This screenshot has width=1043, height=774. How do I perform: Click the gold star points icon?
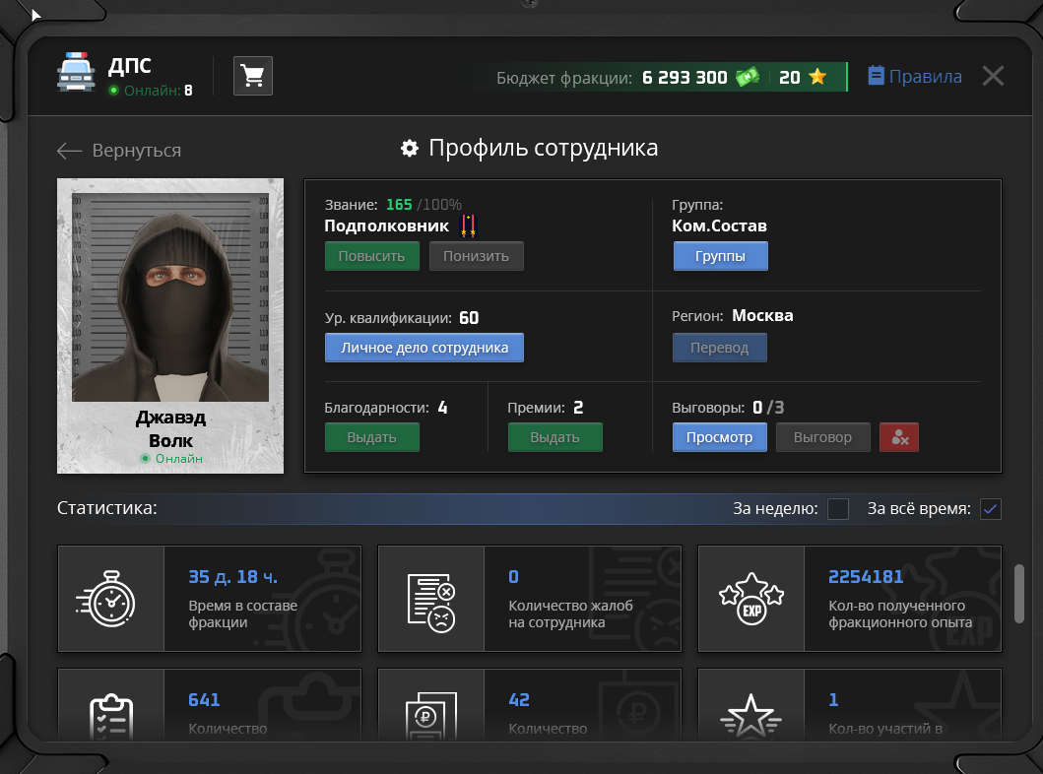click(817, 77)
